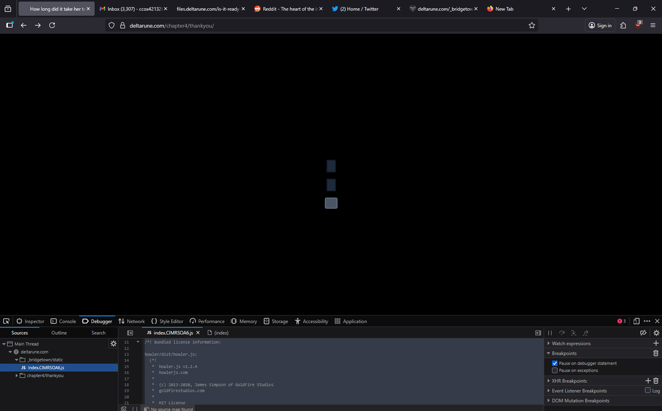662x411 pixels.
Task: Expand Watch expressions section
Action: (x=548, y=343)
